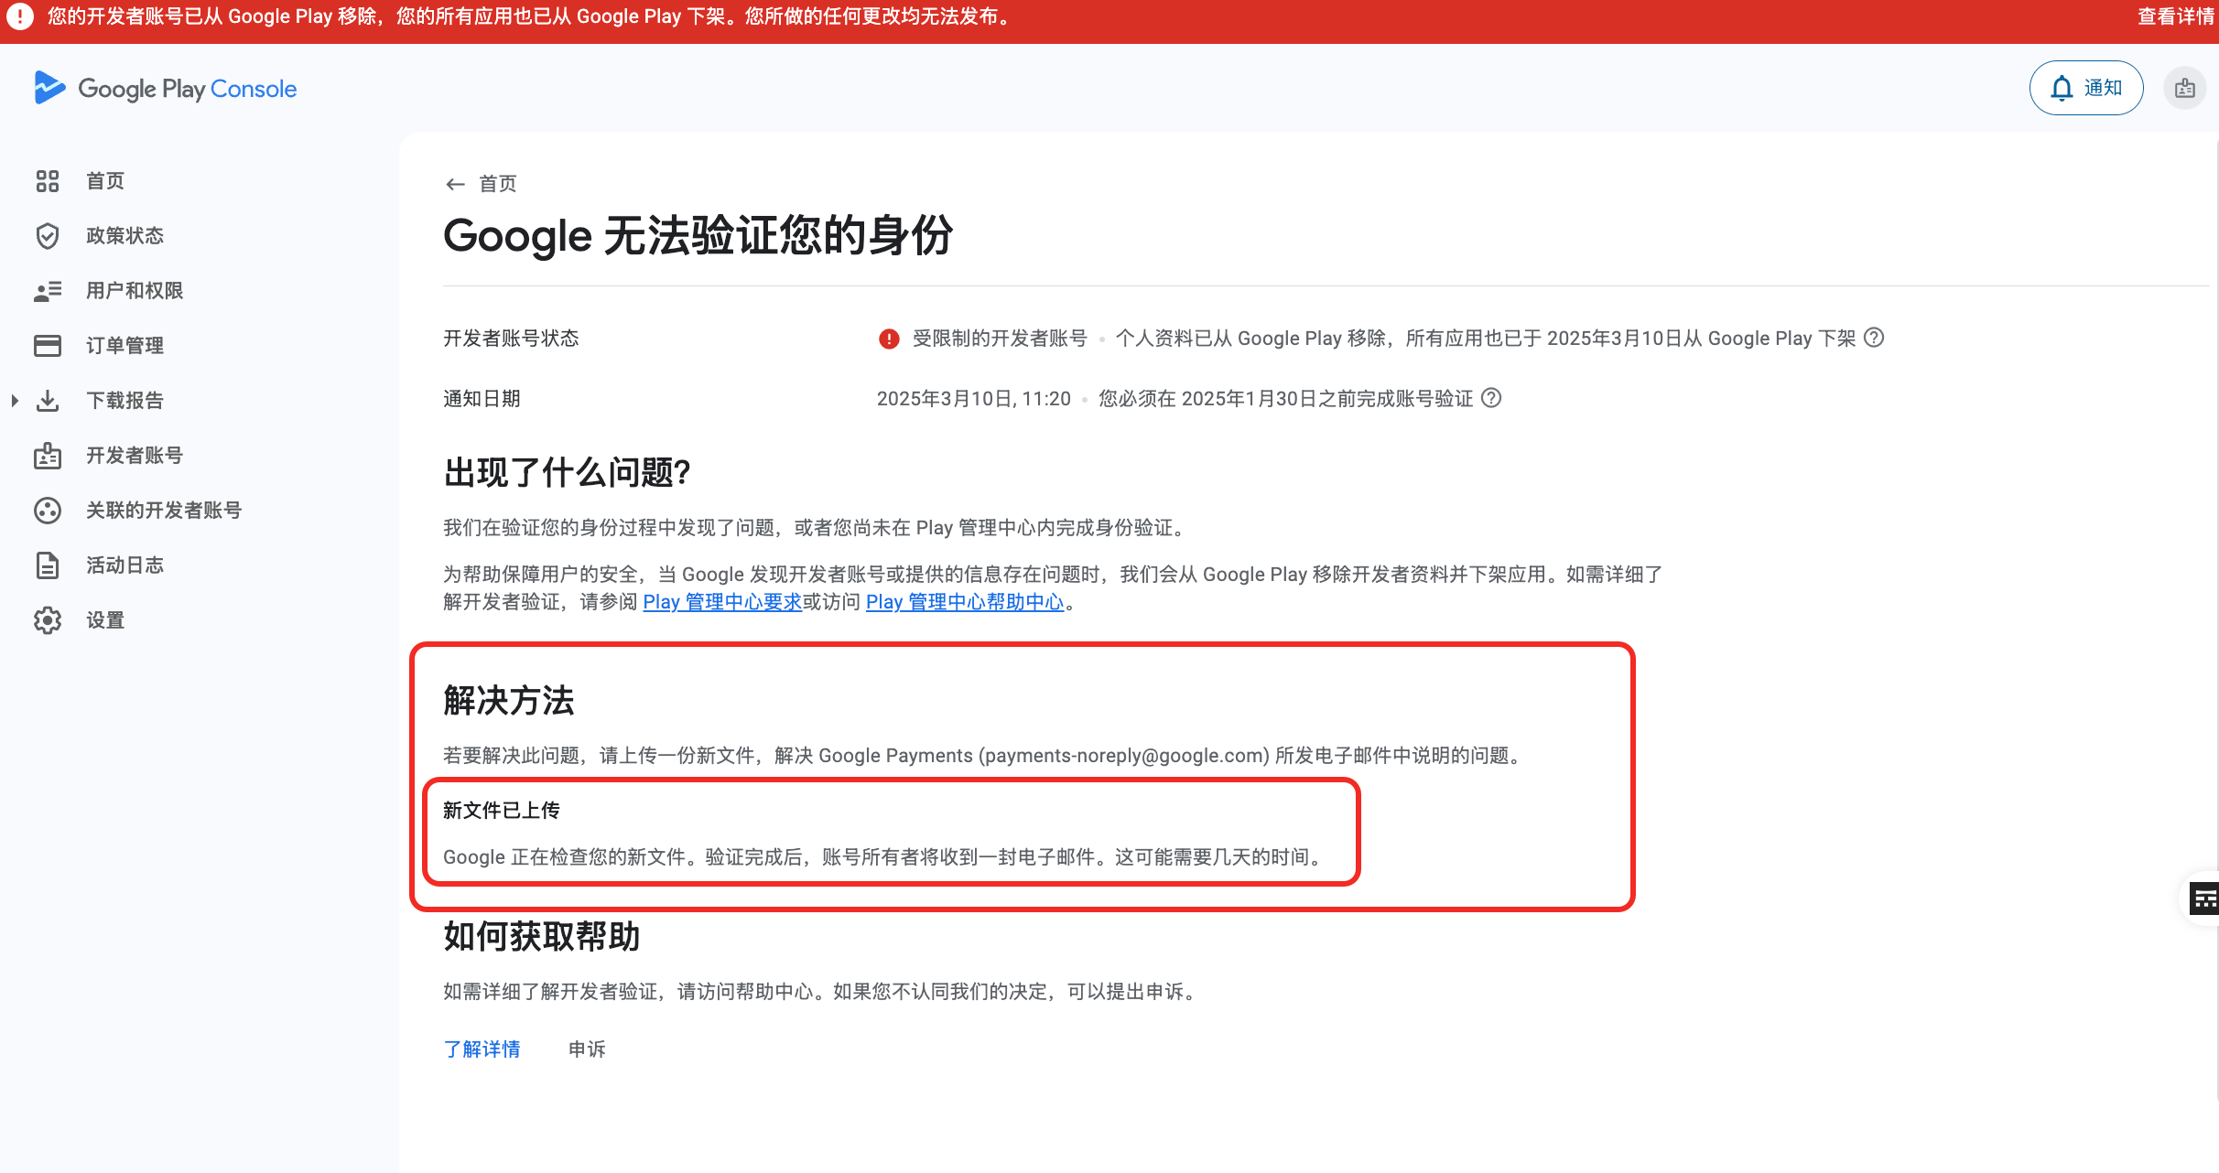Click the shield icon for 政策状态
This screenshot has height=1173, width=2219.
[x=48, y=235]
